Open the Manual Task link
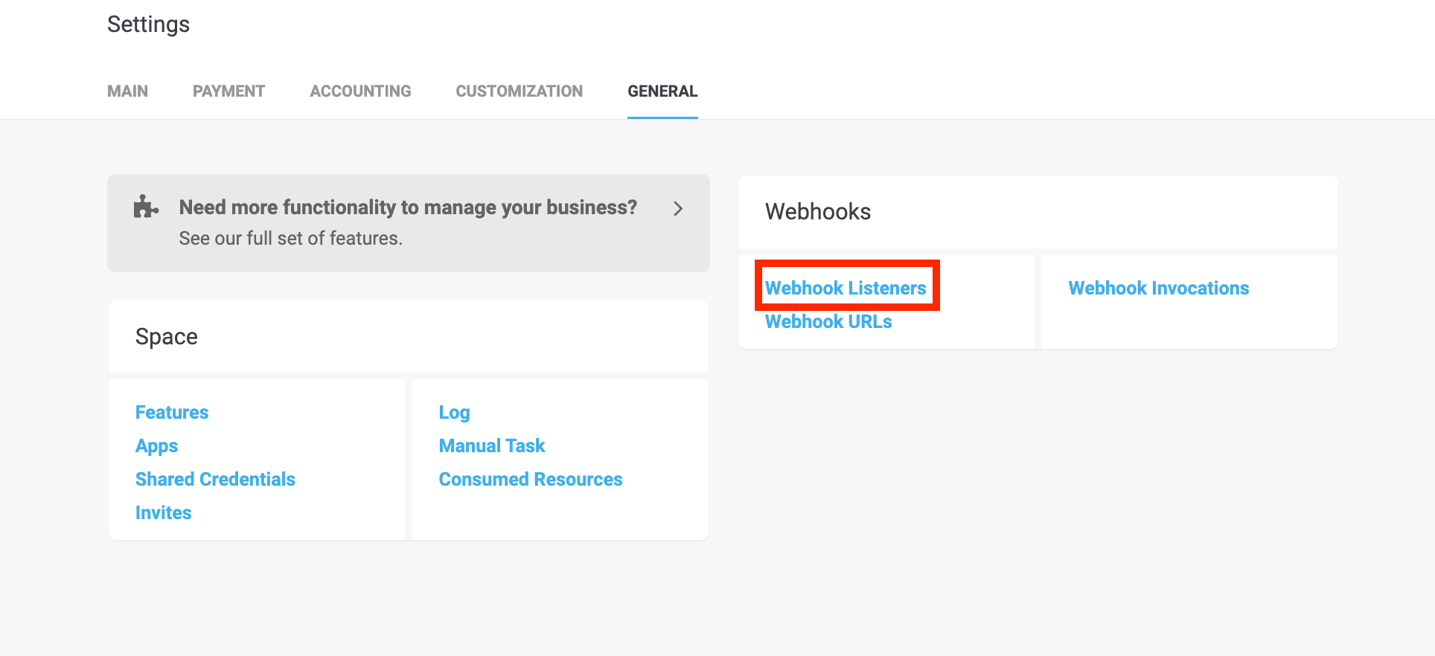The image size is (1435, 656). coord(491,446)
